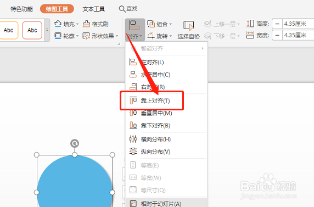Choose 等尺寸(Q) from align menu
The image size is (314, 207).
(x=167, y=190)
